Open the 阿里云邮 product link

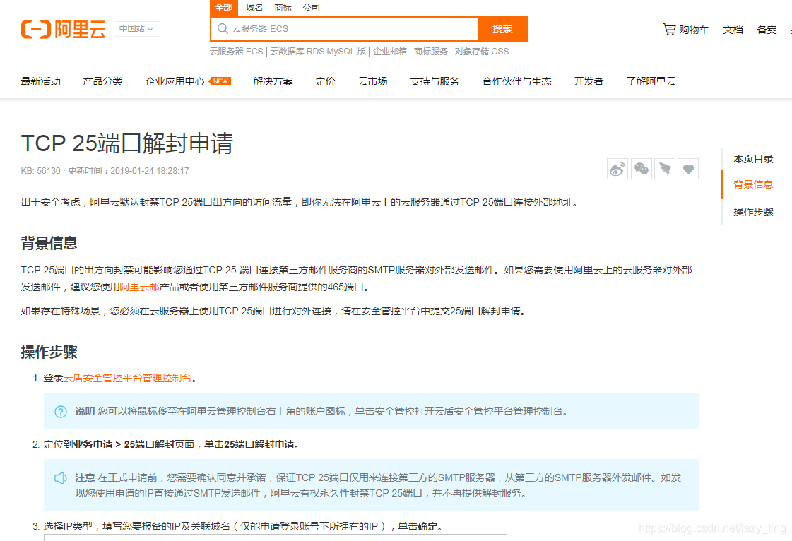click(x=139, y=287)
